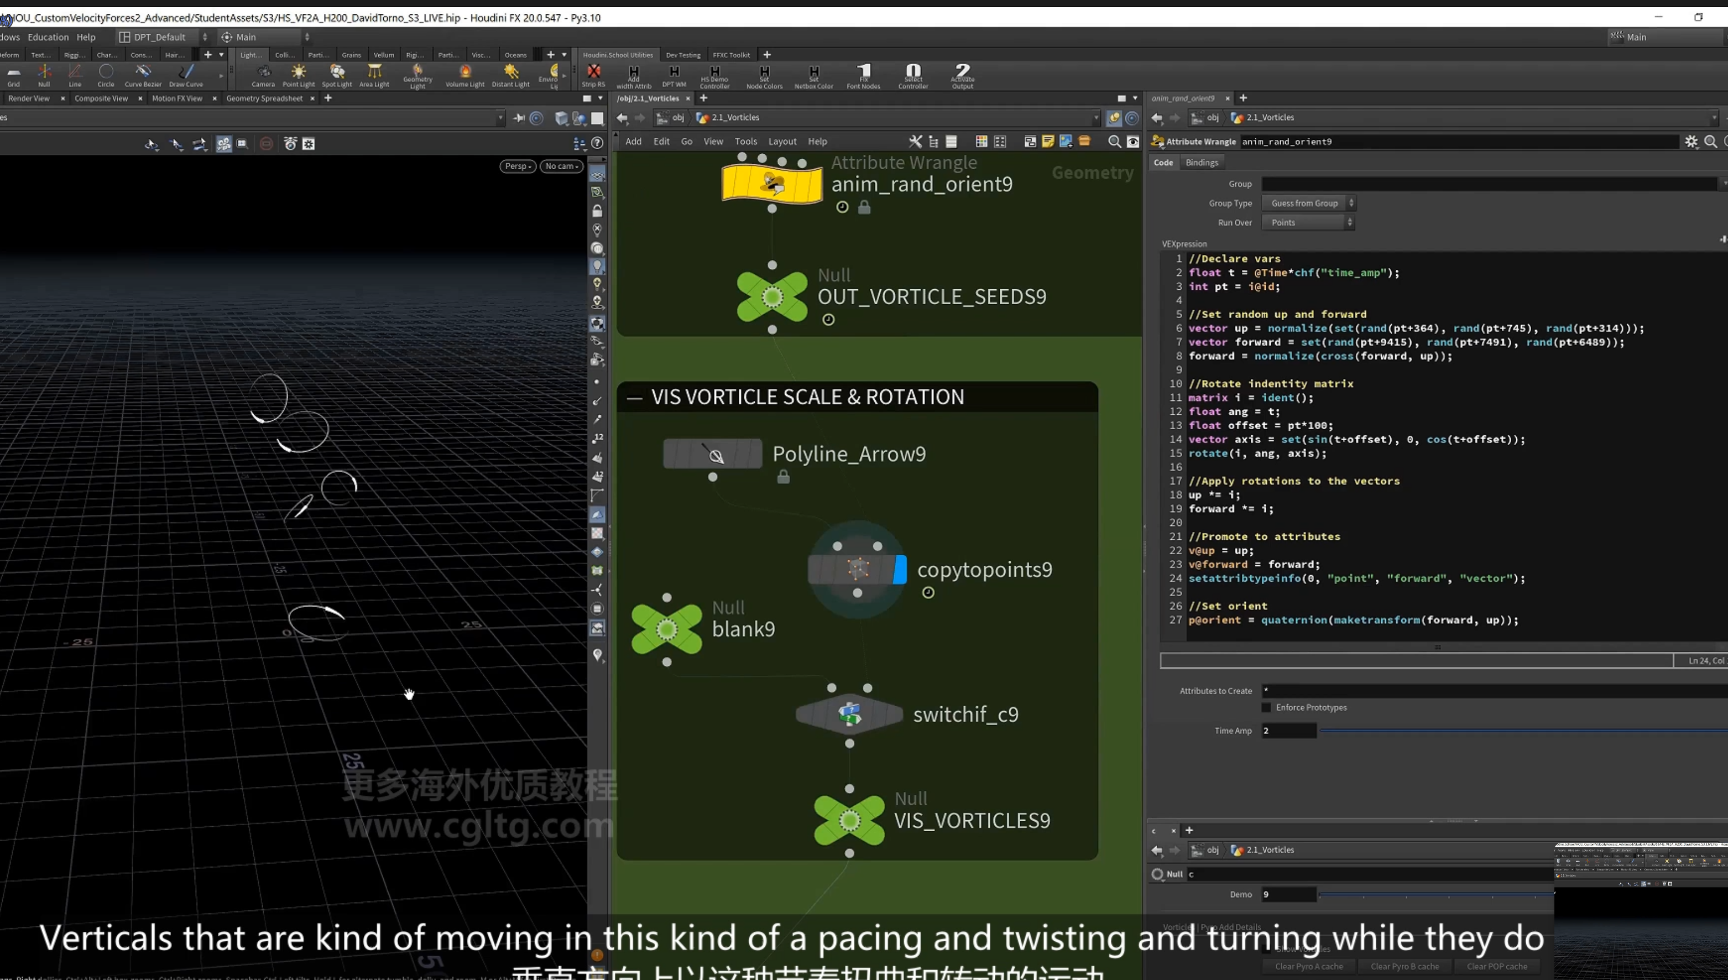Select the Camera shelf tool
The height and width of the screenshot is (980, 1728).
coord(263,75)
